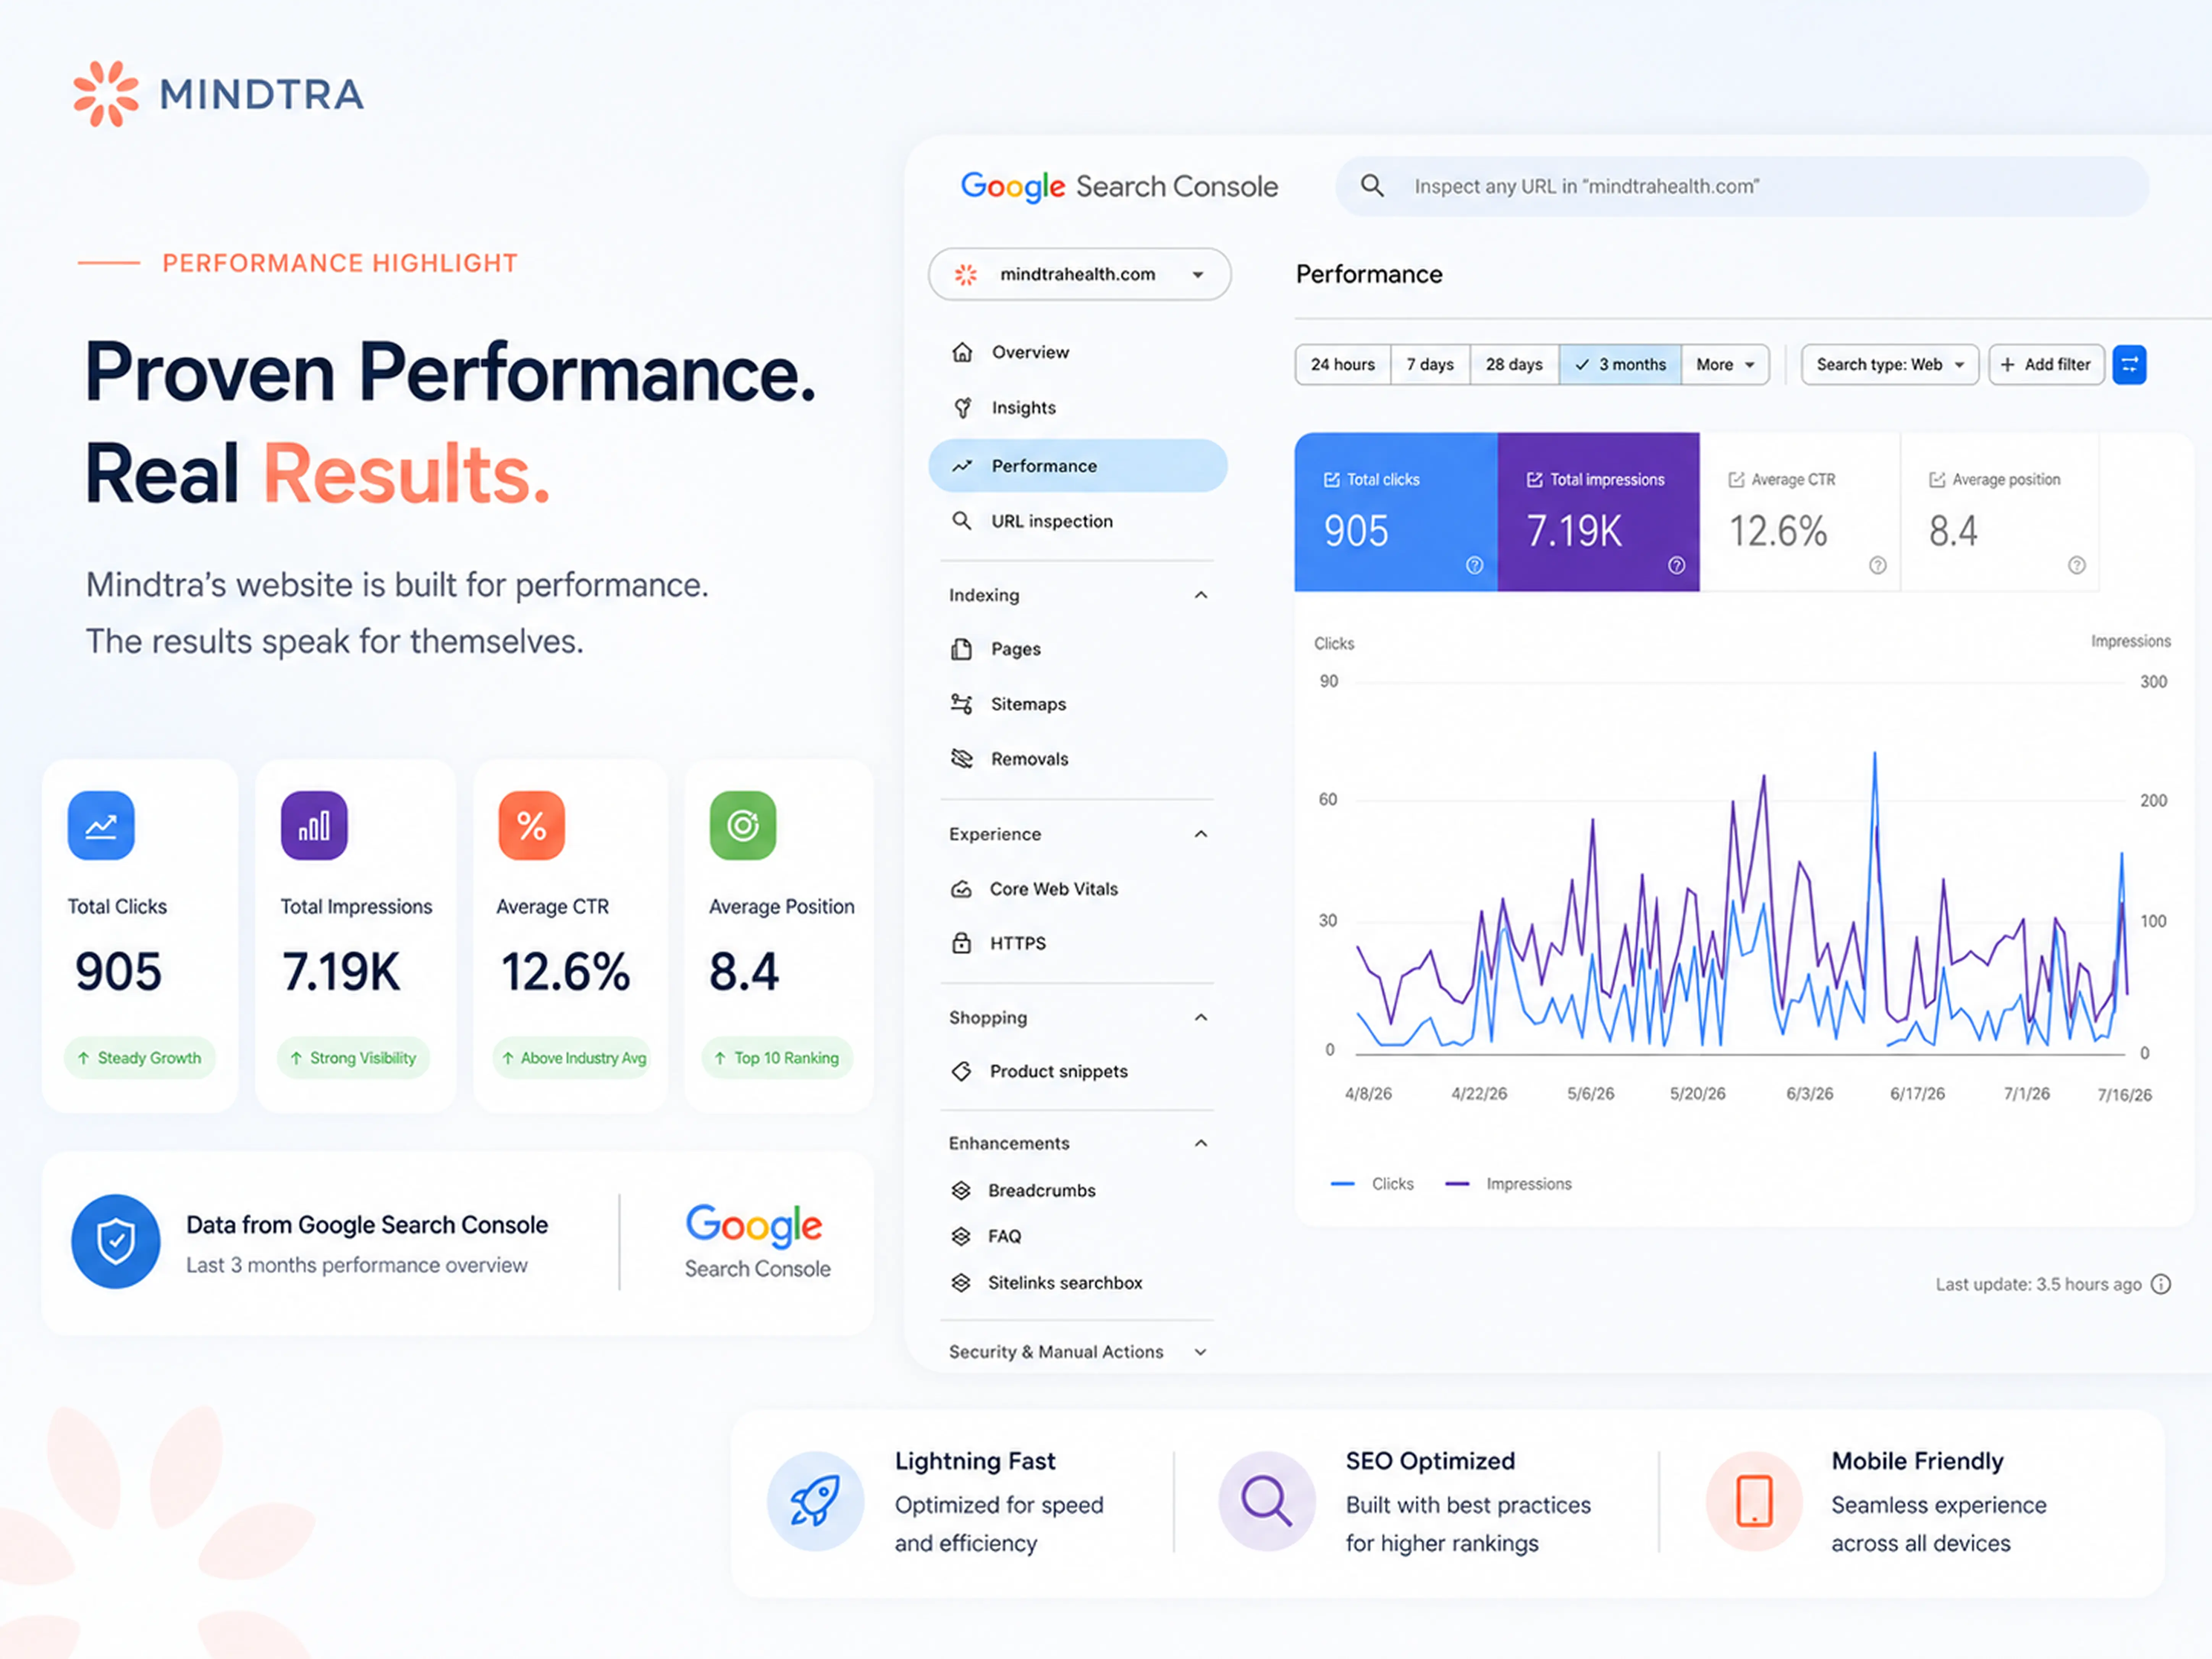
Task: Select the 28 days date range
Action: (1514, 365)
